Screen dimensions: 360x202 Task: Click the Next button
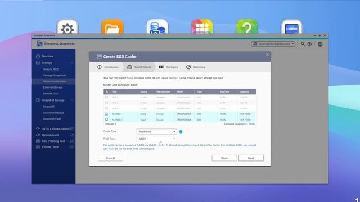[251, 158]
